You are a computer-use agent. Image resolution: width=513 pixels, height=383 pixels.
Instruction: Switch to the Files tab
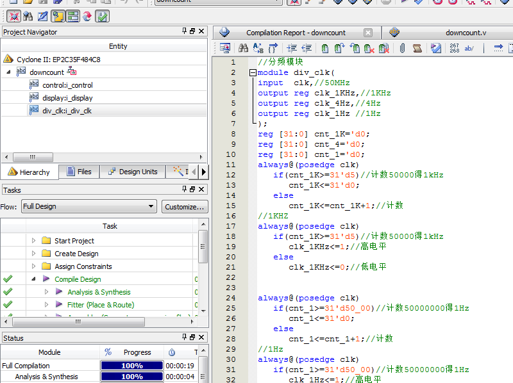click(x=78, y=172)
